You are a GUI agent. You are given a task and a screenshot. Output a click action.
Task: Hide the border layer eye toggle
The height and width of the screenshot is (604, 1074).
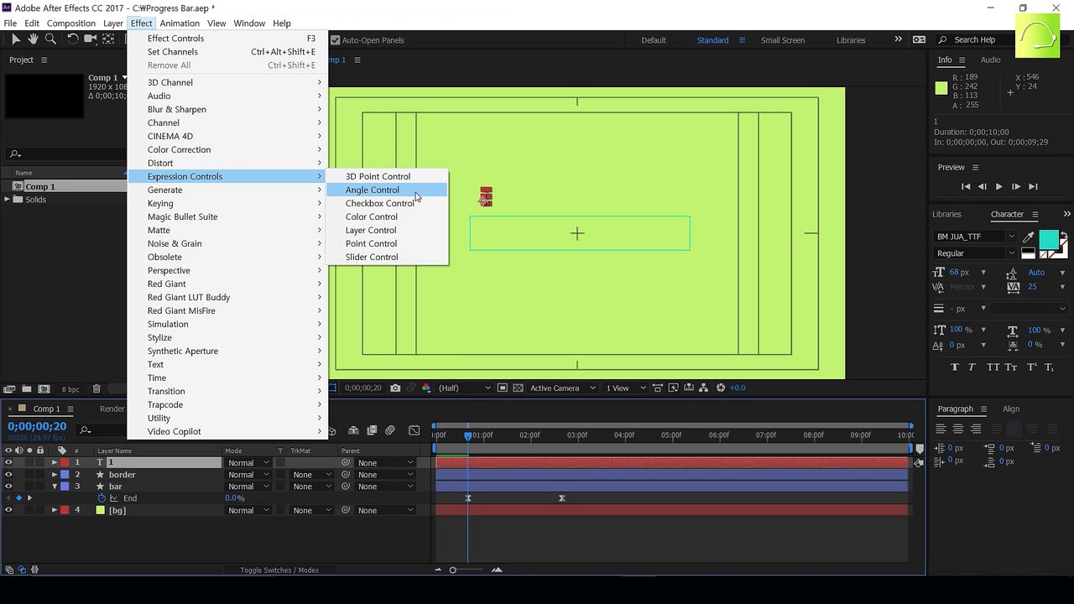(8, 475)
